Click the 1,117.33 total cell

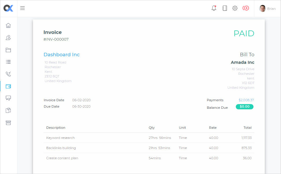(247, 138)
